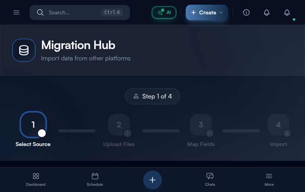This screenshot has height=192, width=305.
Task: Open the bell with green dot
Action: point(287,12)
